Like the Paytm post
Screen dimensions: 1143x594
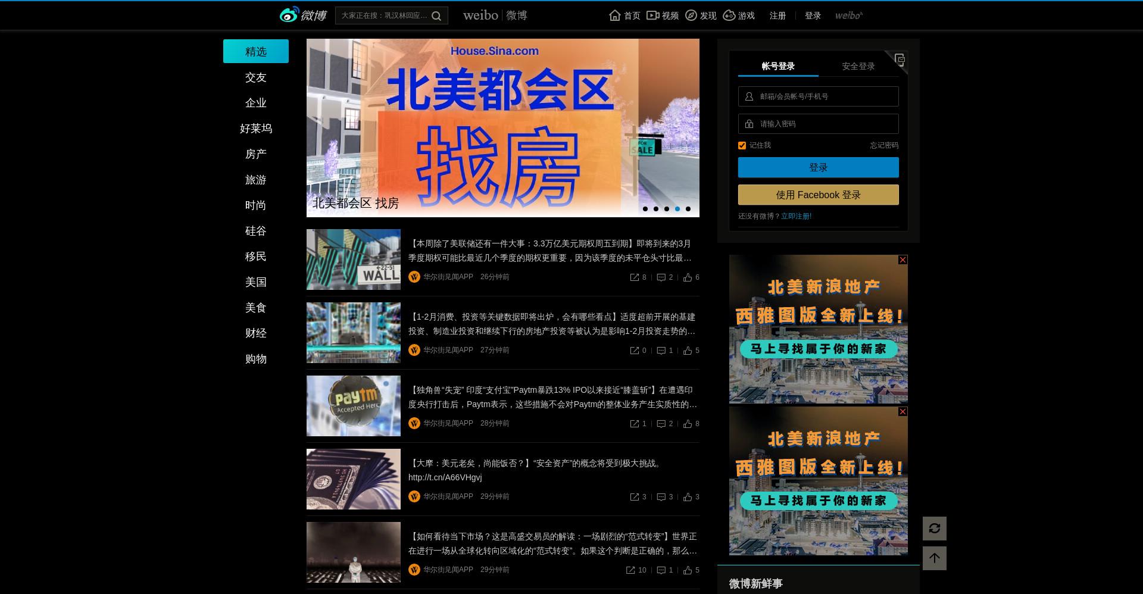click(x=688, y=424)
